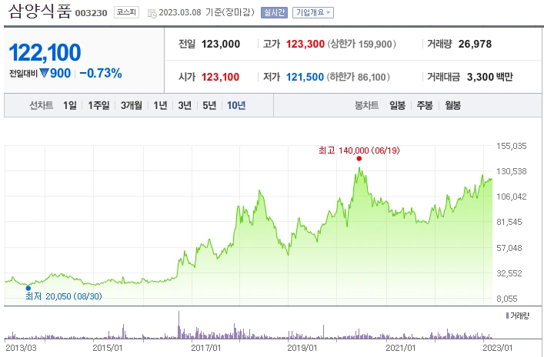This screenshot has width=544, height=357.
Task: Click the lower limit value 86,100
Action: click(x=372, y=77)
